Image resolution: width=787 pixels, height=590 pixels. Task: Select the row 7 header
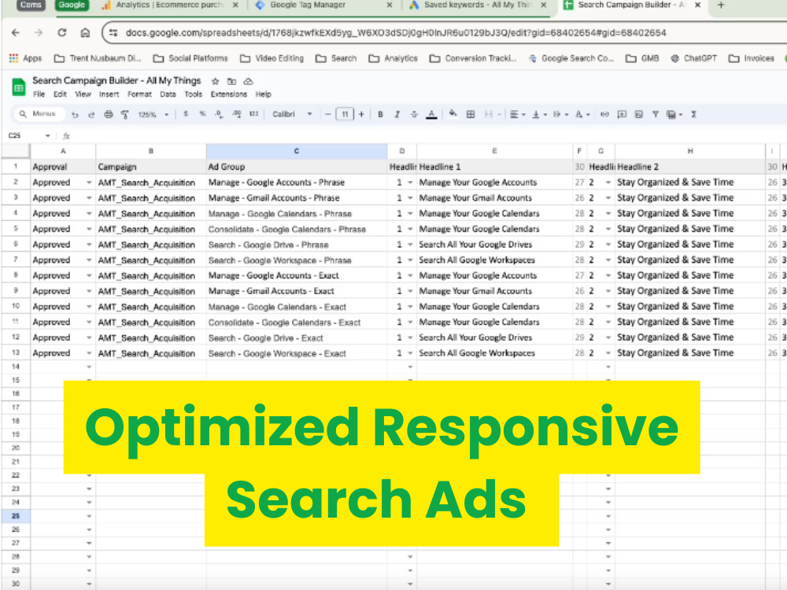coord(16,260)
